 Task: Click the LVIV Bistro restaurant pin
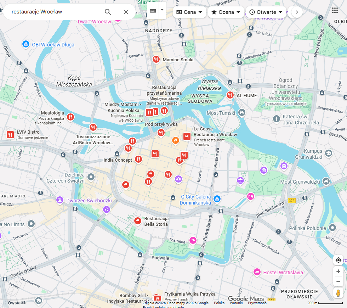[10, 134]
